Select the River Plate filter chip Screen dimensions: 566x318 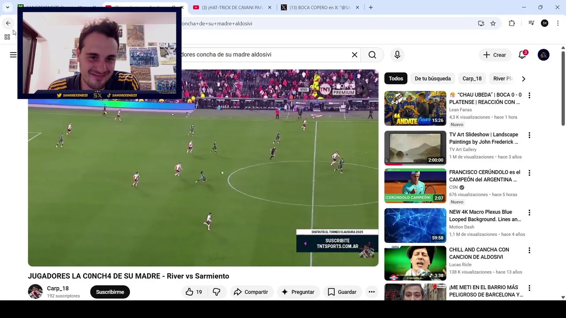click(x=502, y=79)
